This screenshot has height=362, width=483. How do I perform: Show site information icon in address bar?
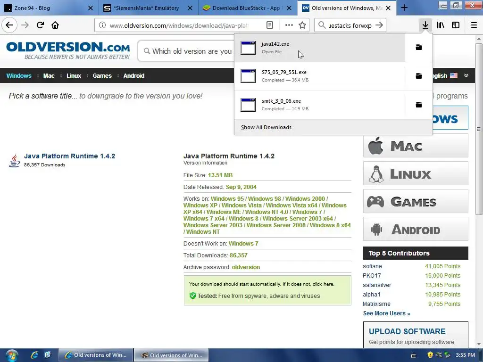point(102,25)
